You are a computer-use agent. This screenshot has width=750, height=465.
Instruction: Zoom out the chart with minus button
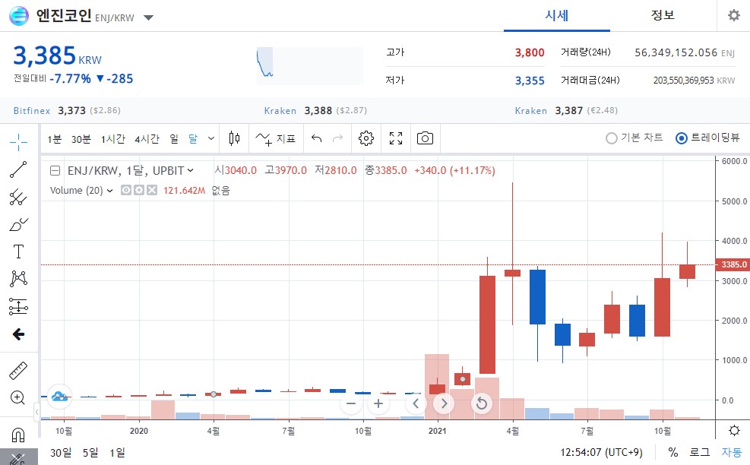click(351, 403)
